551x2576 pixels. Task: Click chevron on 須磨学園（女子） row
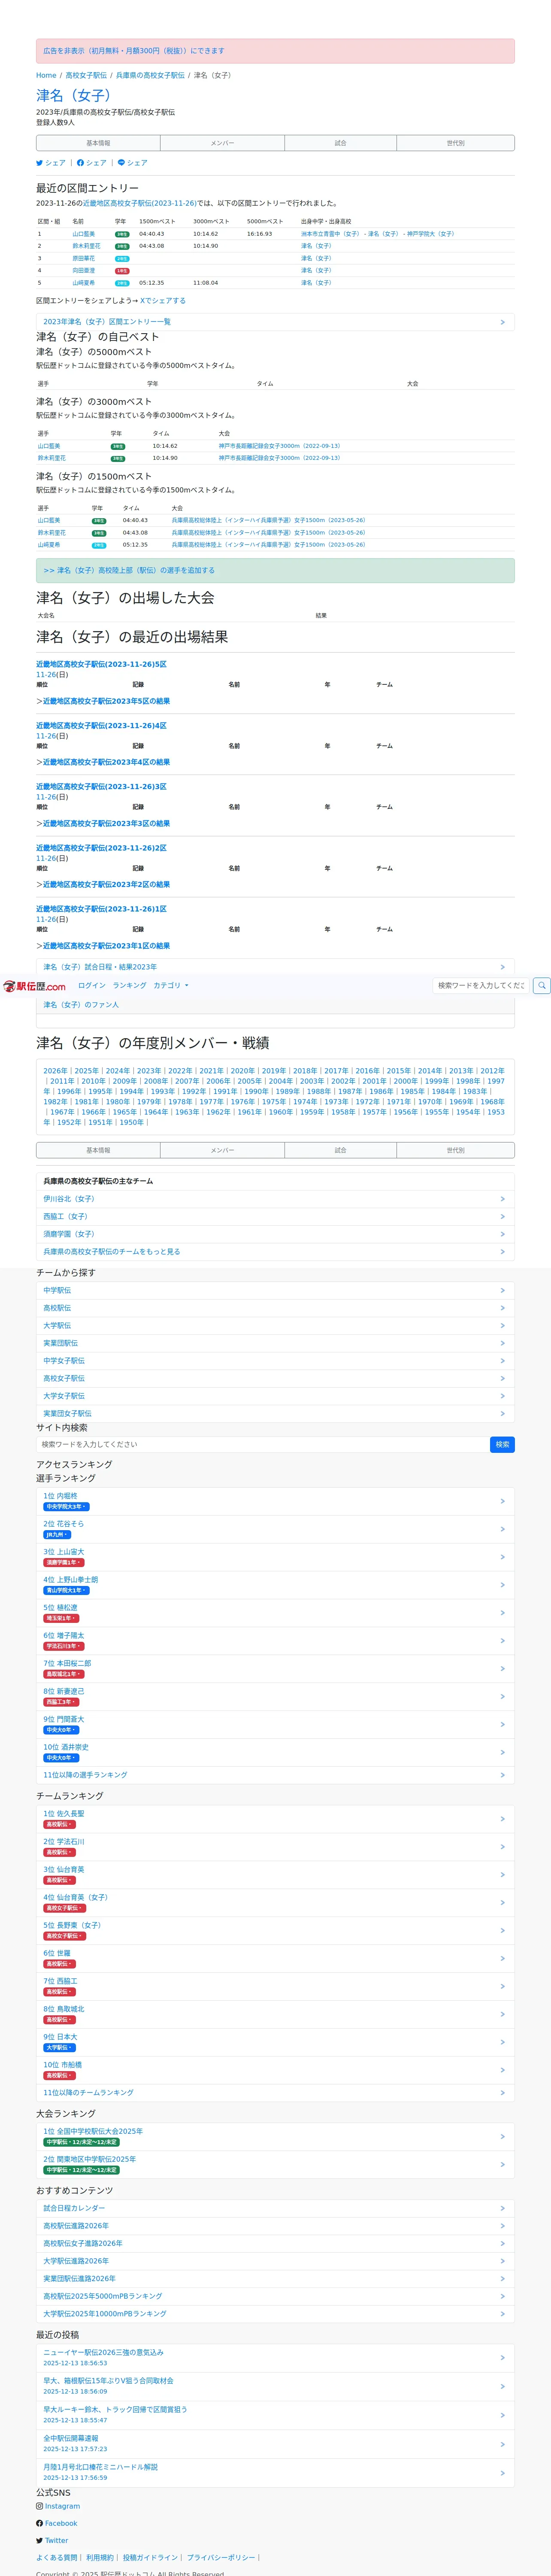pyautogui.click(x=502, y=1234)
